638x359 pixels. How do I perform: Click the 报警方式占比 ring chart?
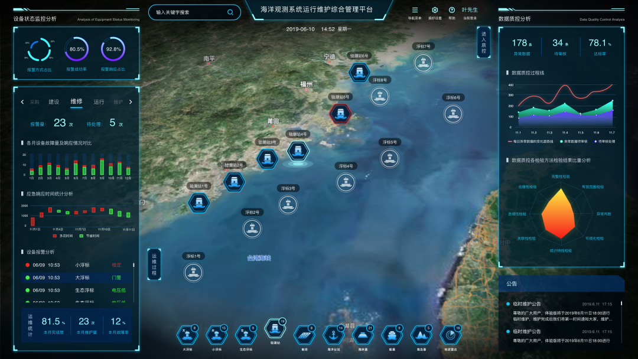point(39,50)
